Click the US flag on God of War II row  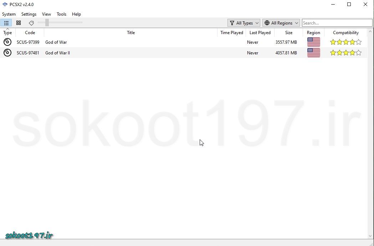[313, 53]
